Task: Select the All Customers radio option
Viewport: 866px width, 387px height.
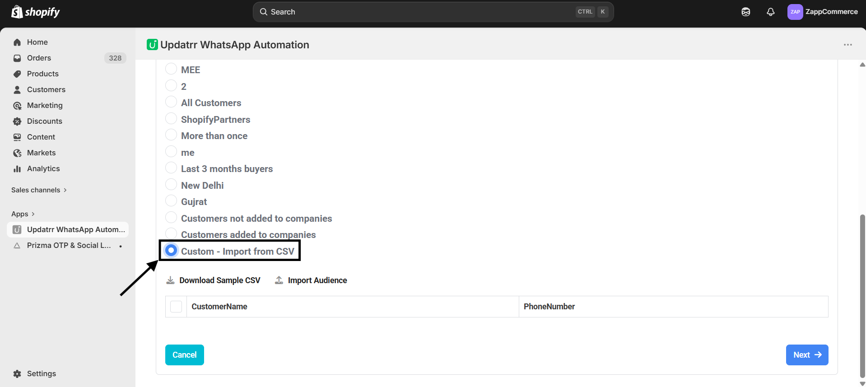Action: [x=171, y=103]
